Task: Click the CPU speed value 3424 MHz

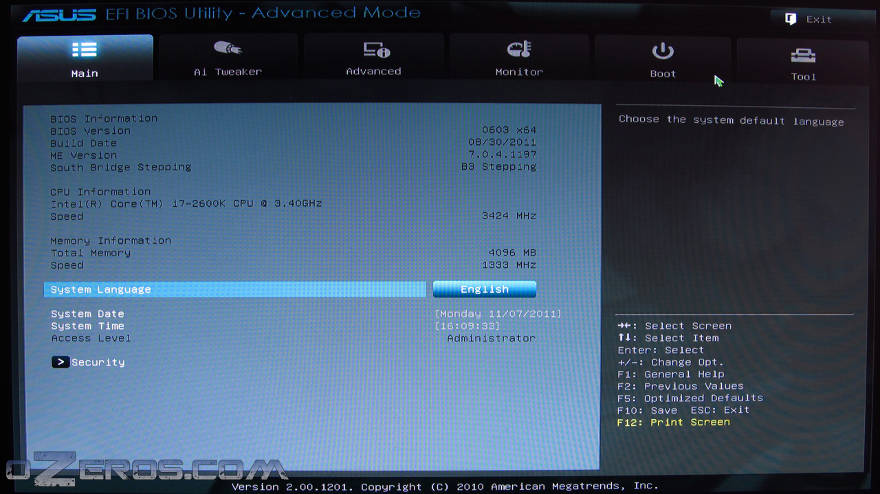Action: [509, 216]
